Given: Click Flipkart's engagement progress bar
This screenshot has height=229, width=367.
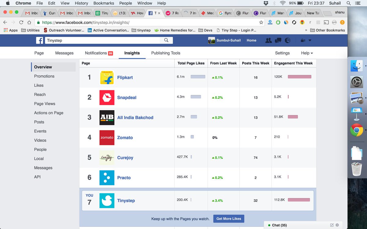Looking at the screenshot, I should 299,77.
